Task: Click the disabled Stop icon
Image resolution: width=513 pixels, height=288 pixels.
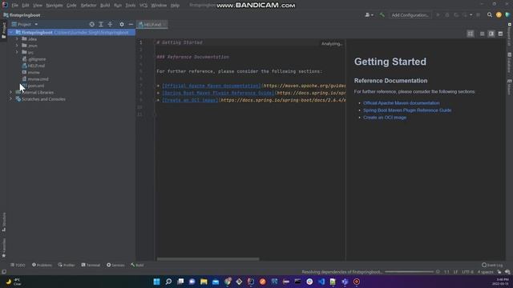Action: 478,15
